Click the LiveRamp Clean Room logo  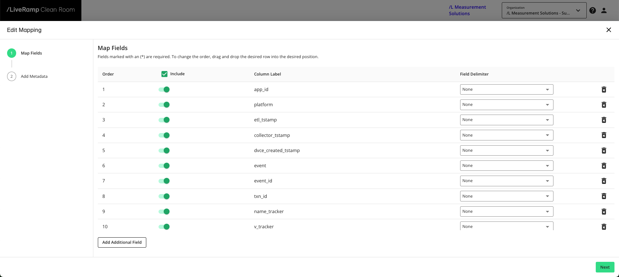(41, 10)
